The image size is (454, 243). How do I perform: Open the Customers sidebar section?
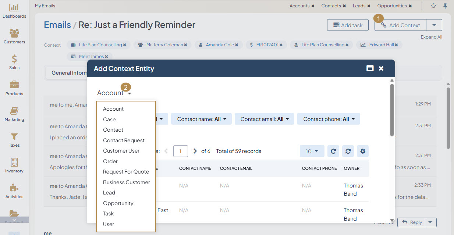click(14, 36)
